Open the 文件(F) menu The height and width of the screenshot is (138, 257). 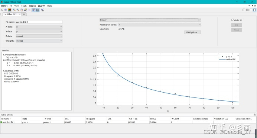(4, 6)
